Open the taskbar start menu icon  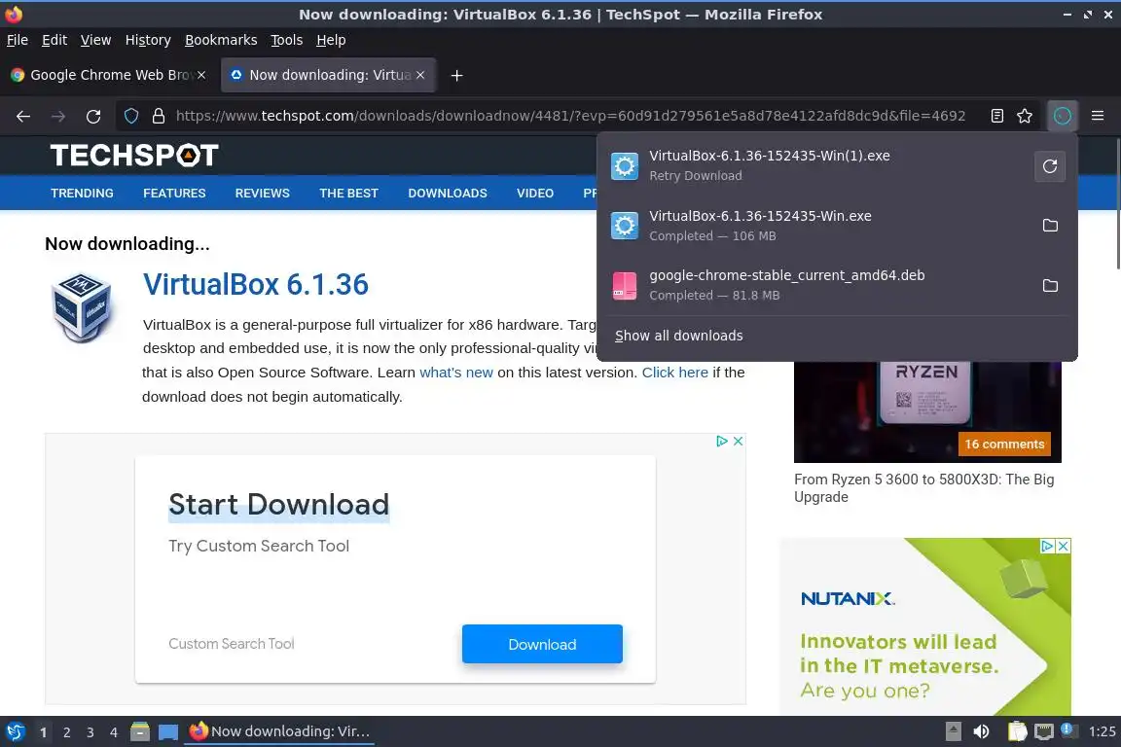point(15,731)
